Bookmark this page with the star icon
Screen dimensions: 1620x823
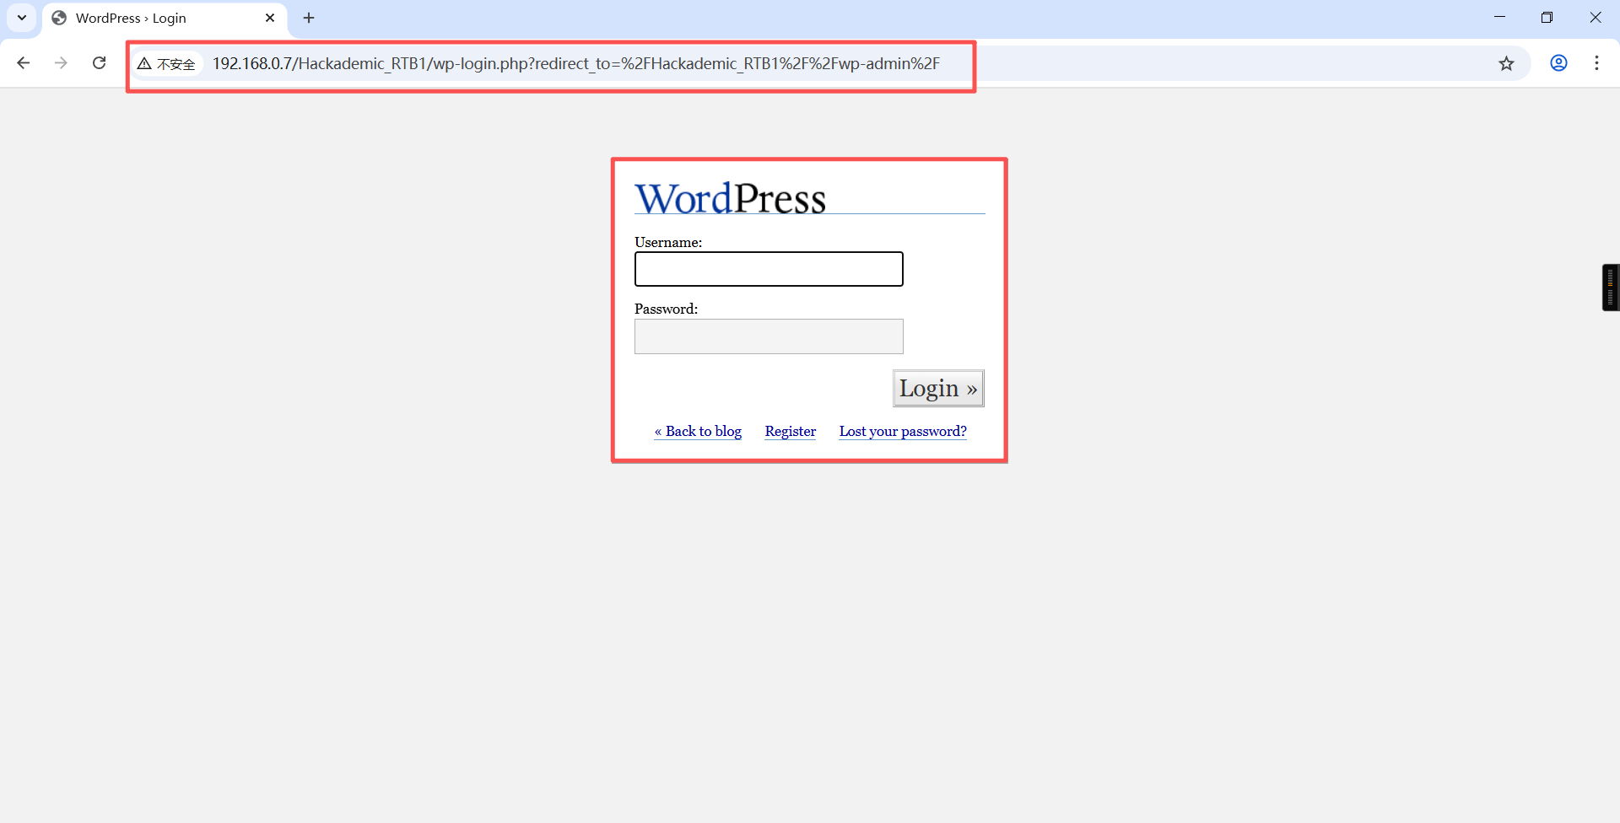1506,63
